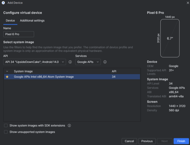Open the Services filter info icon

pos(105,62)
